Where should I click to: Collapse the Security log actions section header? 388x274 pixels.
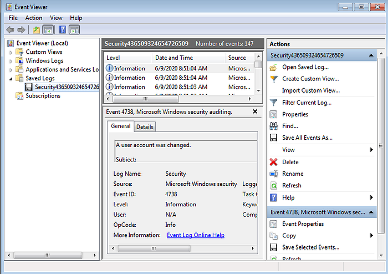point(371,55)
